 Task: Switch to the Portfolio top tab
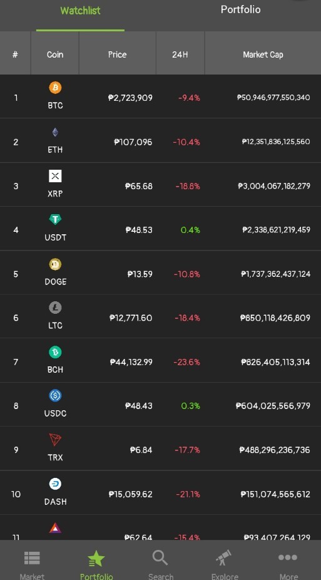pyautogui.click(x=240, y=9)
